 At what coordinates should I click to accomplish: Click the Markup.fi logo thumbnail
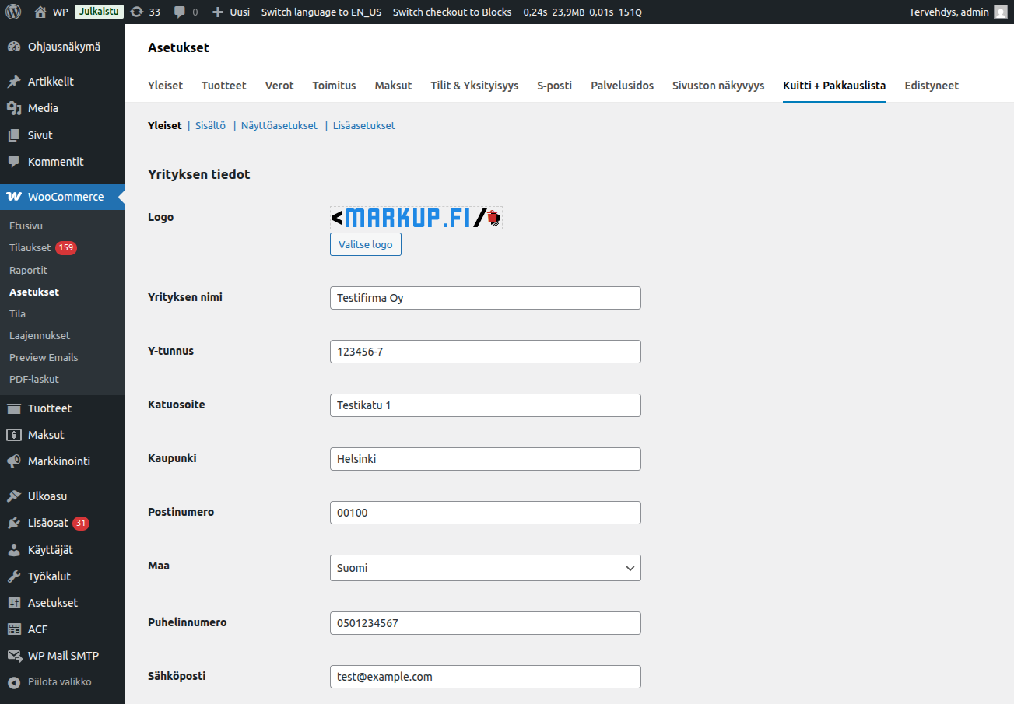click(x=416, y=219)
